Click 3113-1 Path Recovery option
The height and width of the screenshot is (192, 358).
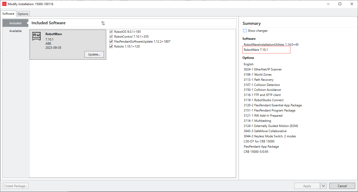pos(258,80)
